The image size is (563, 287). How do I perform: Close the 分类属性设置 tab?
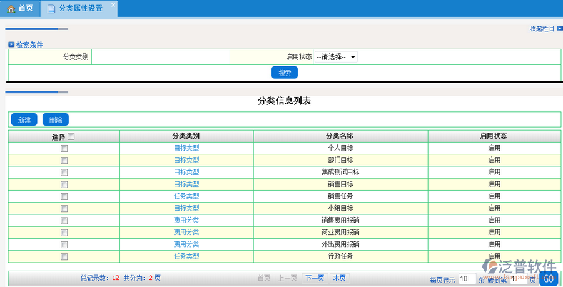pyautogui.click(x=113, y=5)
